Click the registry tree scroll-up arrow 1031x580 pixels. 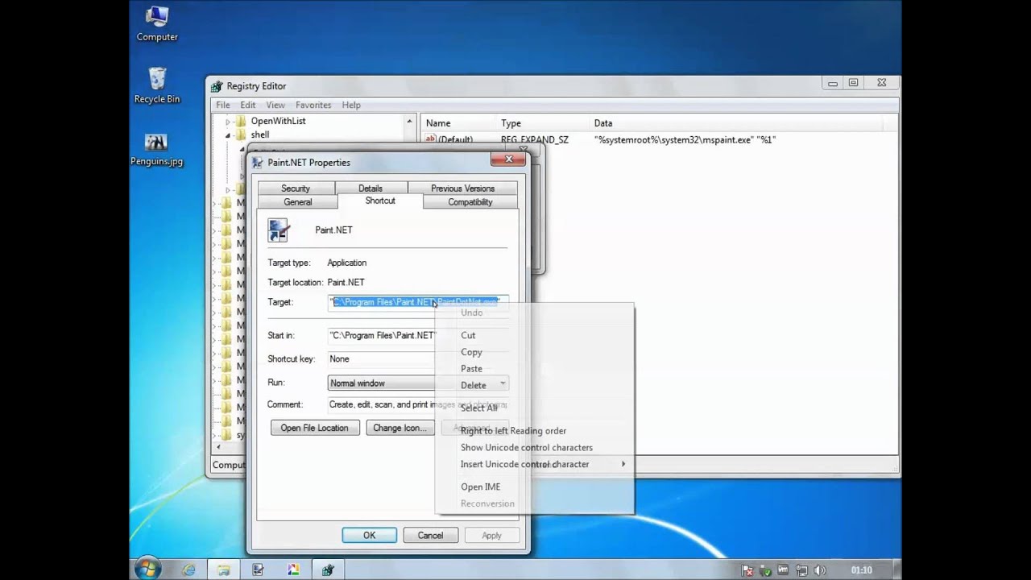coord(409,122)
